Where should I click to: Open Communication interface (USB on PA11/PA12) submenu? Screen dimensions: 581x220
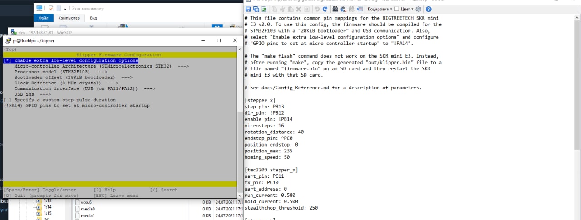84,88
